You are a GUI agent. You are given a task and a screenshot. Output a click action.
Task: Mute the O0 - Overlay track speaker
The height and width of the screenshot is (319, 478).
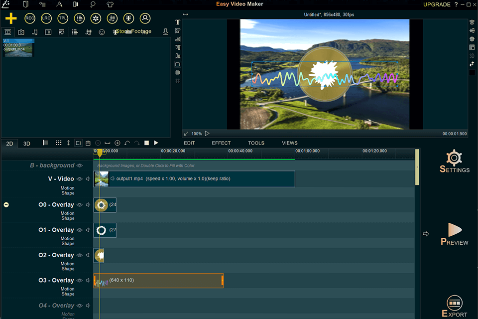pyautogui.click(x=88, y=205)
